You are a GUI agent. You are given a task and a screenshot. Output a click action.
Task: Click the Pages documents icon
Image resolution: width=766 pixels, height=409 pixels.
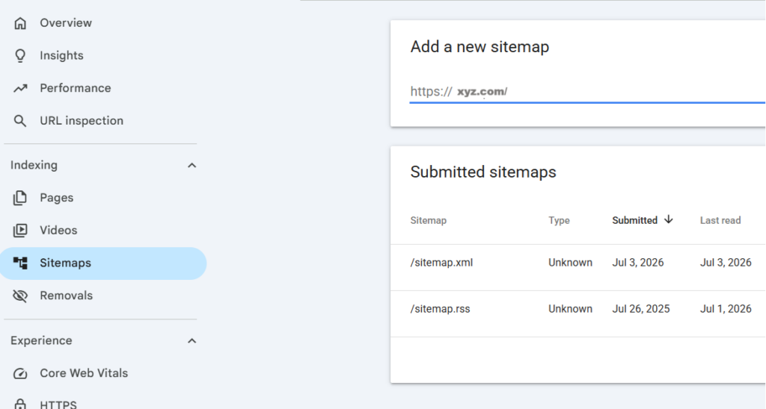20,198
